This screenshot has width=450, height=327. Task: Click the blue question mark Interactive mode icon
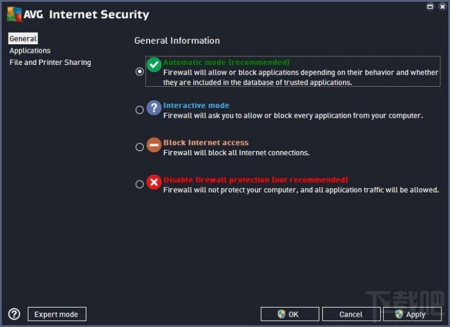coord(154,108)
